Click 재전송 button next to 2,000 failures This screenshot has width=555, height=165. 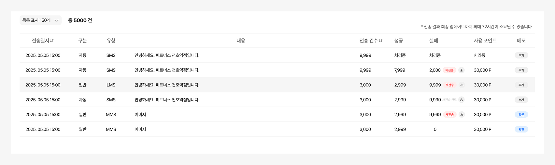tap(449, 70)
